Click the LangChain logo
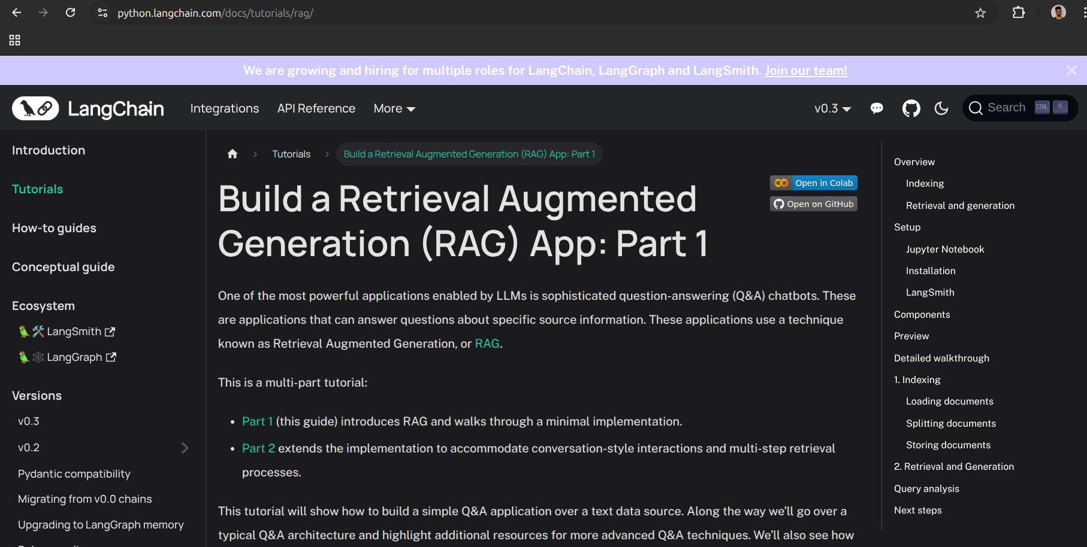 coord(88,108)
